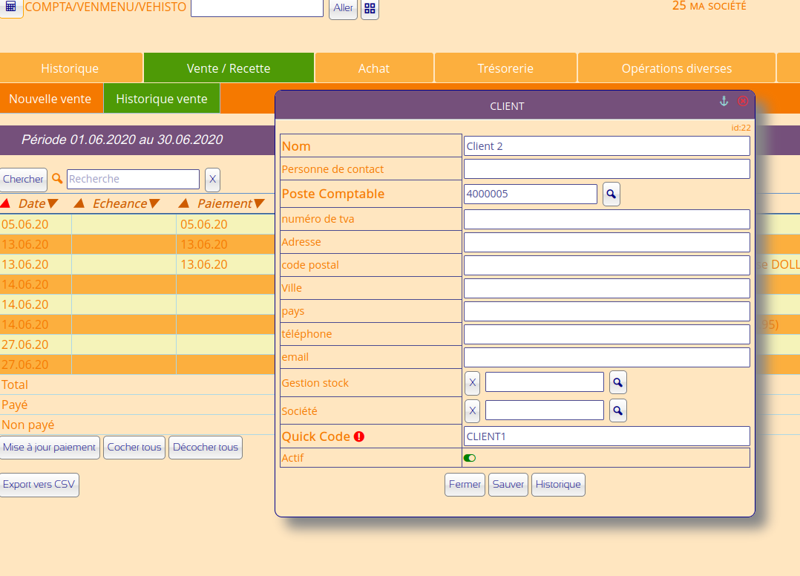
Task: Click the calculator icon in top-left corner
Action: tap(11, 7)
